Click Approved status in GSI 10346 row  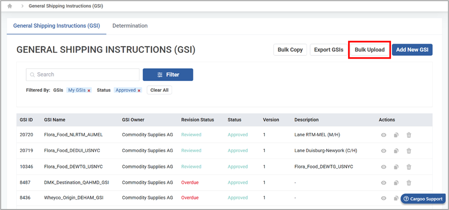tap(238, 167)
